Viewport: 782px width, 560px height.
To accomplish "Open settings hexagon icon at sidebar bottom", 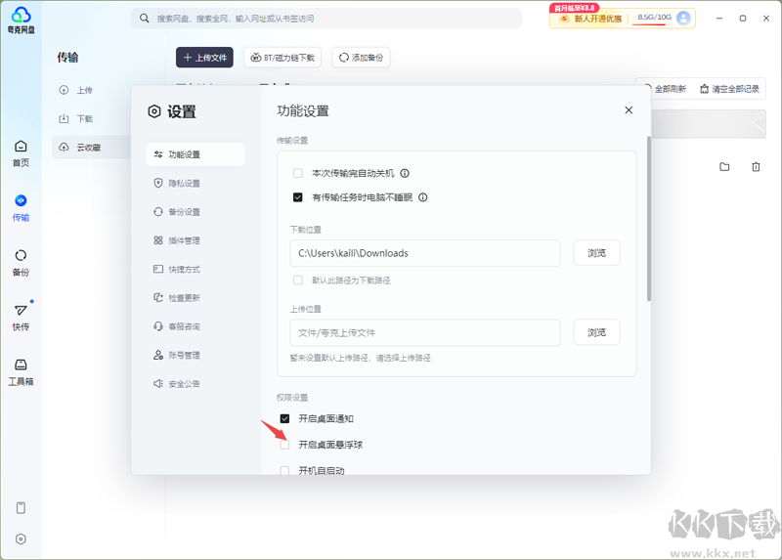I will point(21,539).
